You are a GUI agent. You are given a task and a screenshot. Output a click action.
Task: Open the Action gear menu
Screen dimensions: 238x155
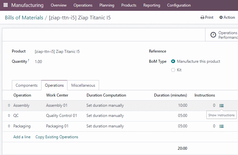[227, 17]
